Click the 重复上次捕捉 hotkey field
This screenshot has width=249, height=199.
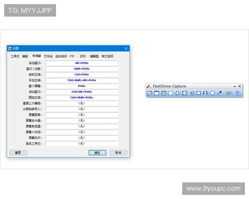coord(82,103)
